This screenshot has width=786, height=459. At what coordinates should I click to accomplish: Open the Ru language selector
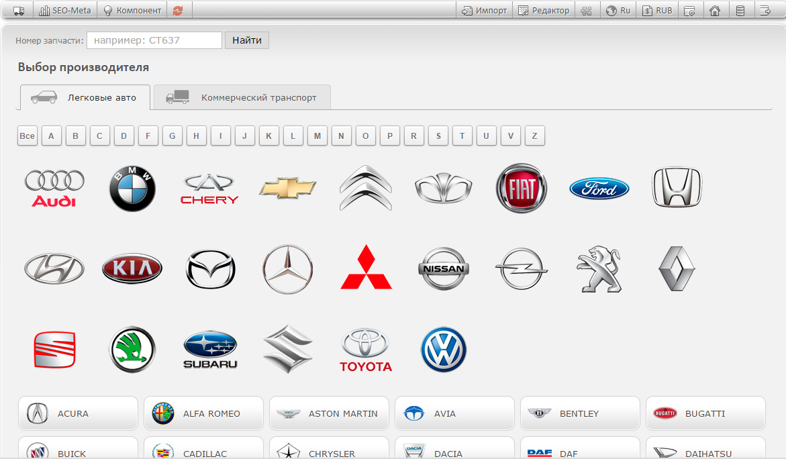pyautogui.click(x=618, y=10)
